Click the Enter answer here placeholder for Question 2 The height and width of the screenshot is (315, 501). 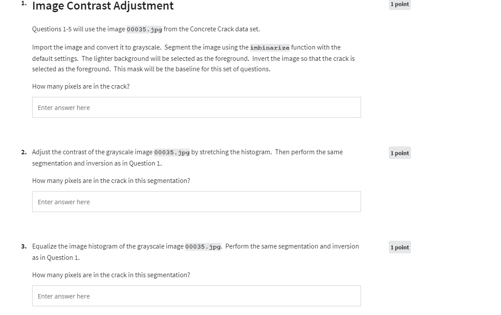click(63, 202)
